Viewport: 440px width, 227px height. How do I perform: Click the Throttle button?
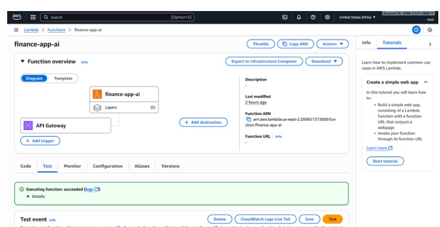click(x=261, y=44)
